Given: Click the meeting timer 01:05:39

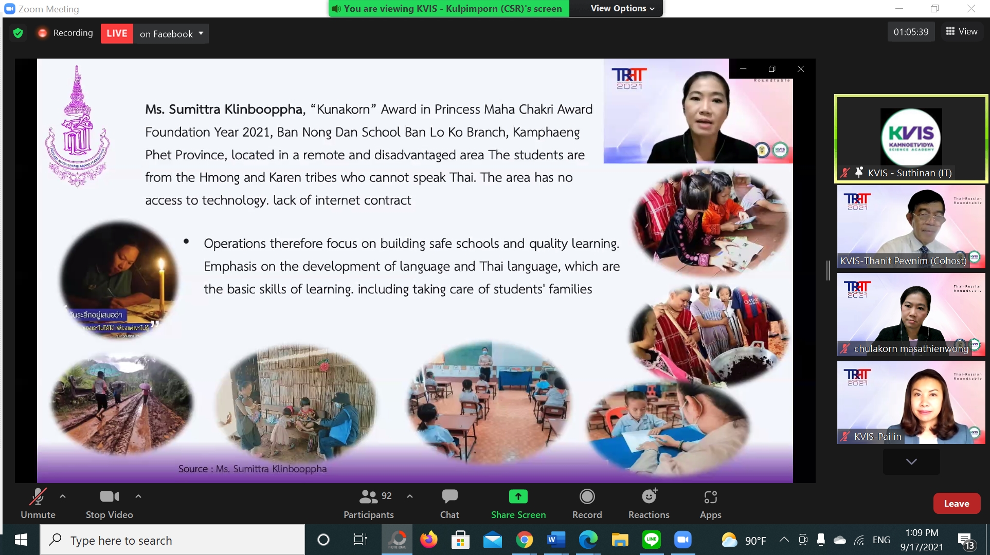Looking at the screenshot, I should click(x=911, y=32).
